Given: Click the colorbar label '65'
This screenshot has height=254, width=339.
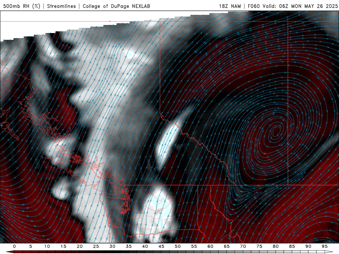Looking at the screenshot, I should coord(227,246).
